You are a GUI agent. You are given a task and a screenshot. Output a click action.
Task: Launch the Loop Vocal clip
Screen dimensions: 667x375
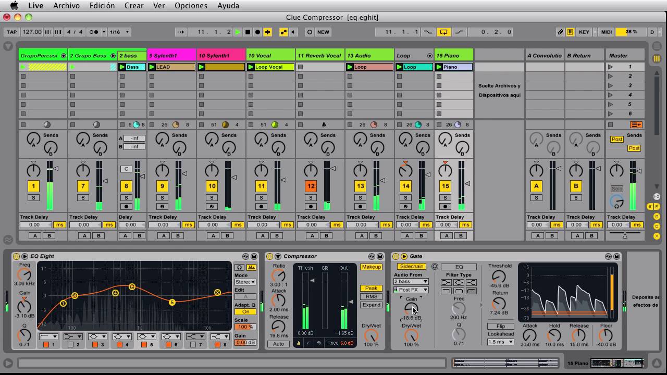tap(251, 67)
